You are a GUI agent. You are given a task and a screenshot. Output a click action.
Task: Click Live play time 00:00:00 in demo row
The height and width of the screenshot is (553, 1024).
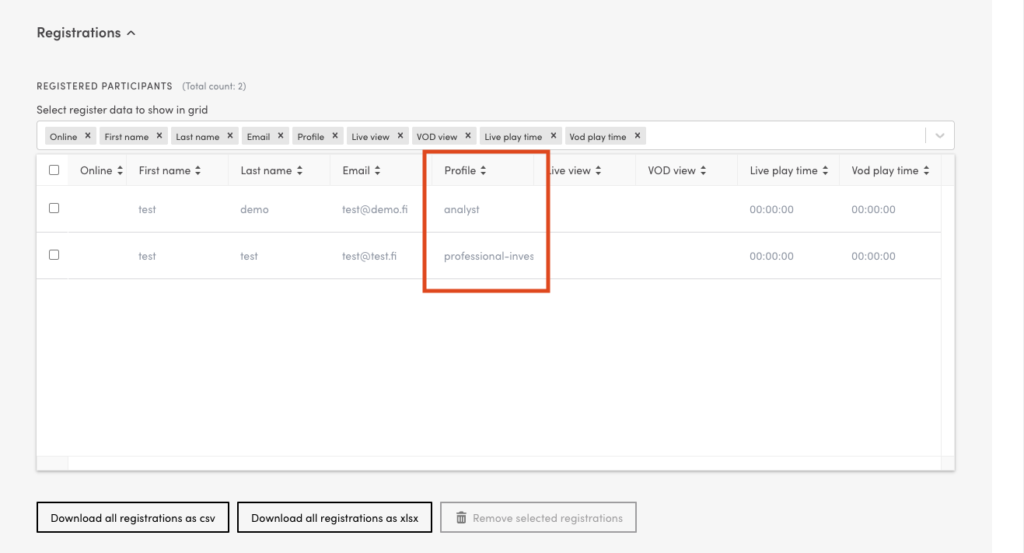[x=771, y=210]
